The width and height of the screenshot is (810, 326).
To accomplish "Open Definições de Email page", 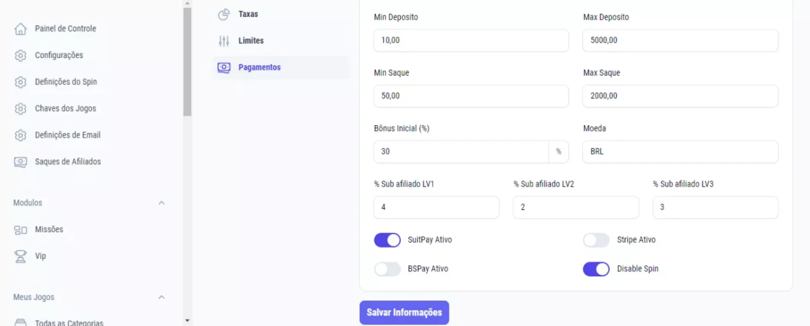I will pos(67,135).
